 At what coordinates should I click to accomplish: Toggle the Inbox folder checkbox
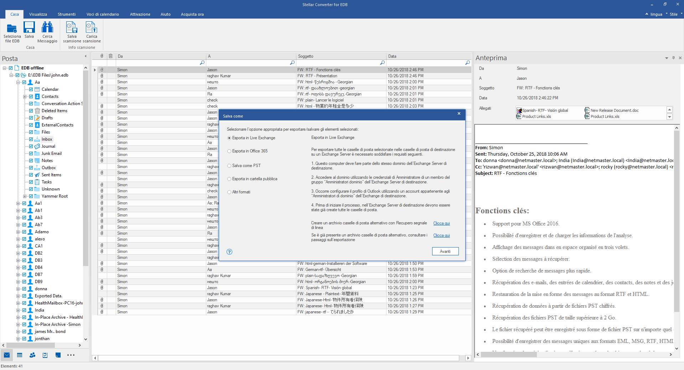pyautogui.click(x=31, y=139)
